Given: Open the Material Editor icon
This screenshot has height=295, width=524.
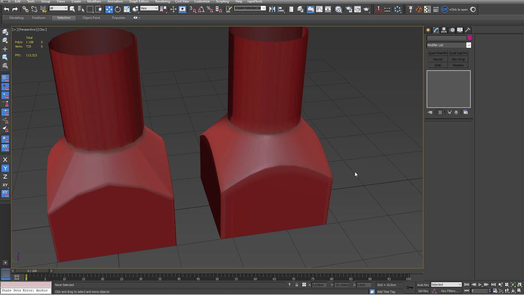Looking at the screenshot, I should pos(339,9).
